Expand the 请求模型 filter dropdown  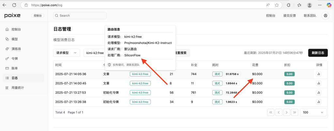[x=67, y=53]
